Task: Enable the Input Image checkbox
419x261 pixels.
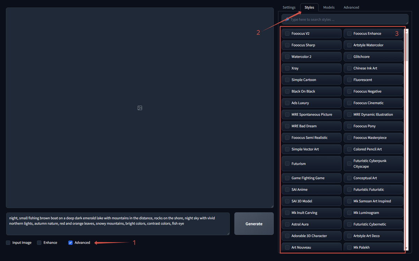Action: (8, 243)
